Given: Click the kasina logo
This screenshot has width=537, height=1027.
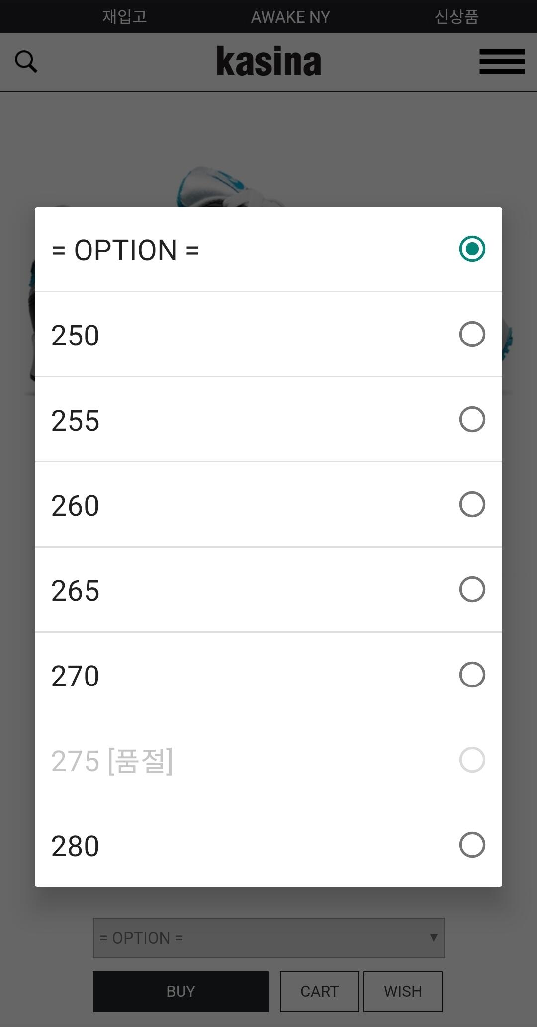Looking at the screenshot, I should click(x=268, y=62).
